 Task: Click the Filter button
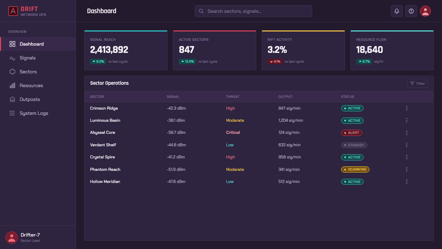pyautogui.click(x=417, y=83)
